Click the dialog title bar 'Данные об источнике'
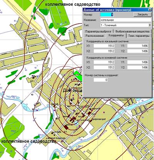Screen dimensions: 154x160 (107, 10)
